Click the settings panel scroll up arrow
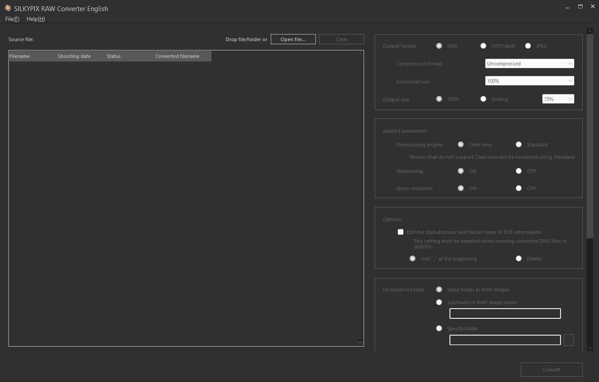Viewport: 599px width, 382px height. [x=590, y=31]
